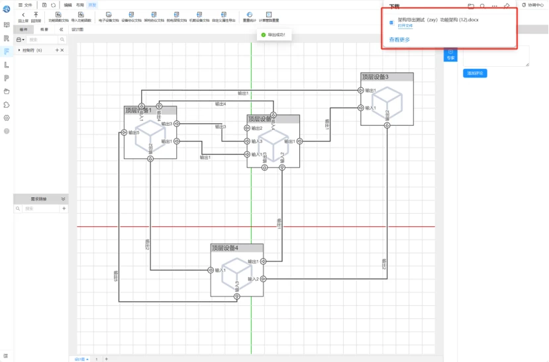Click the 架构协议文档 export icon
The height and width of the screenshot is (362, 549).
point(154,15)
